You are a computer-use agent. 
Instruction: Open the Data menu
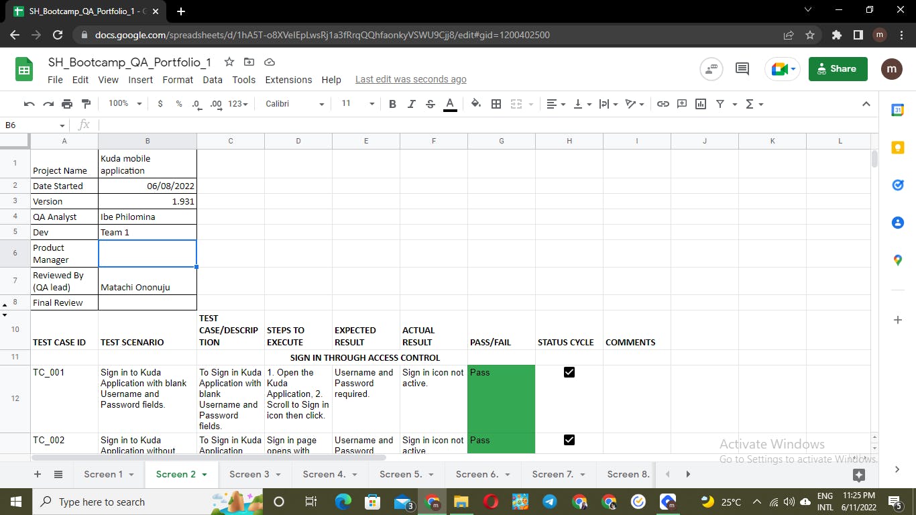[213, 80]
